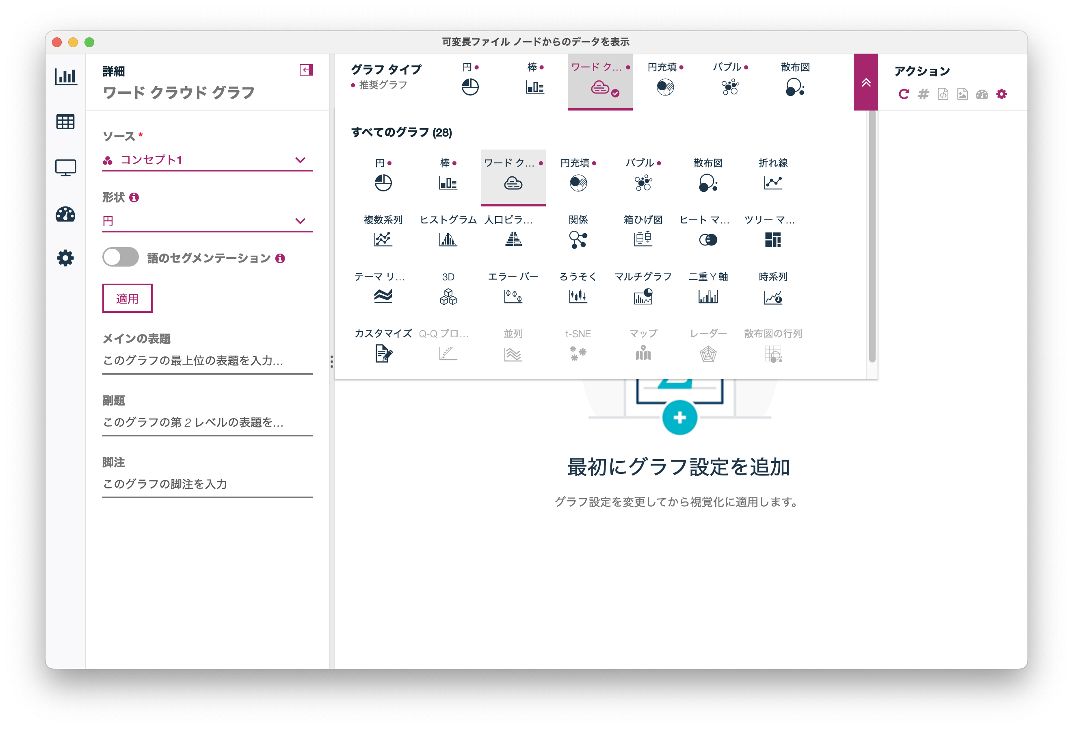
Task: Open the テーブル view in the left sidebar
Action: (65, 121)
